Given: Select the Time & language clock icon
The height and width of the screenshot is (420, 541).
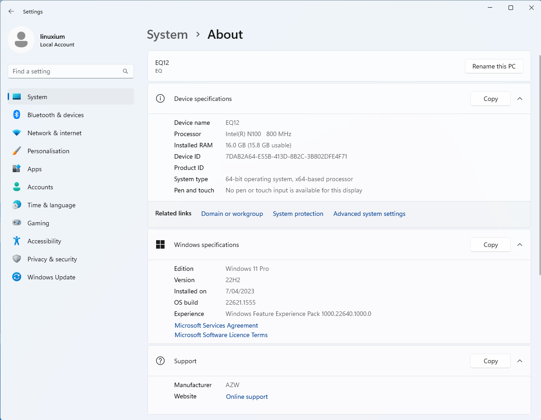Looking at the screenshot, I should [x=17, y=205].
